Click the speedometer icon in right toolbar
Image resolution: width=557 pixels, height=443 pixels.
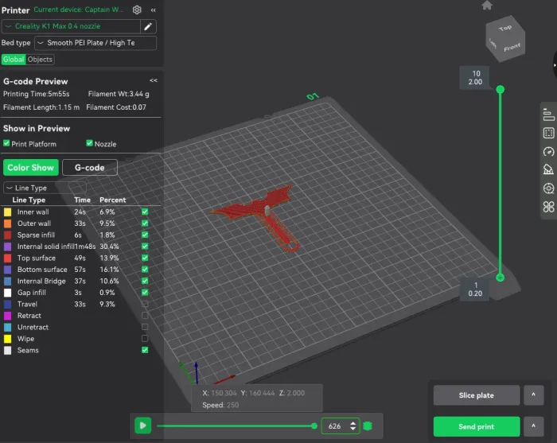[548, 151]
